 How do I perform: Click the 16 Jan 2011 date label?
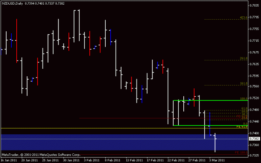coord(9,160)
